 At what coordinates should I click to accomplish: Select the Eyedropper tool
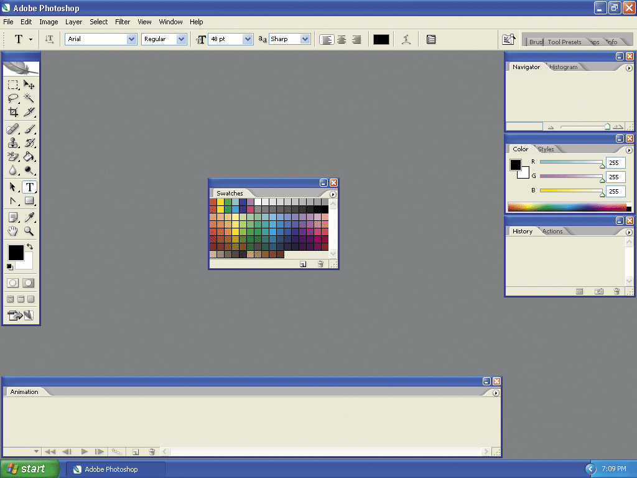point(29,217)
